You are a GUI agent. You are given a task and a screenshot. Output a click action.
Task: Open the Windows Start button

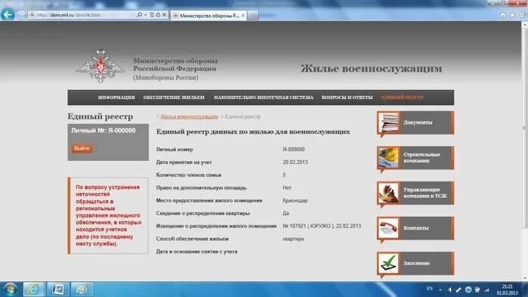click(x=10, y=289)
